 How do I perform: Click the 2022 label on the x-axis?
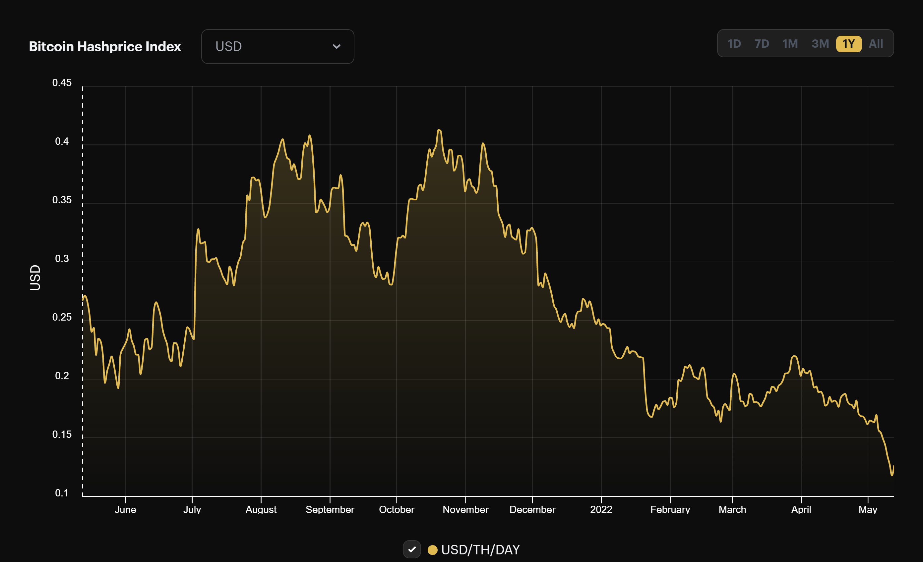click(x=602, y=509)
